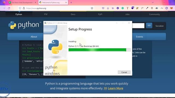Open a new browser tab with plus icon

click(71, 2)
